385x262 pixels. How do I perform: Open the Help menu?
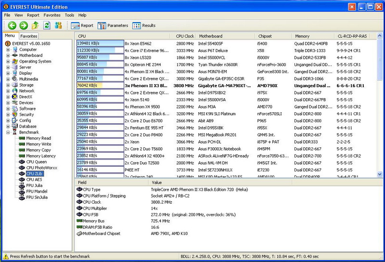[82, 15]
